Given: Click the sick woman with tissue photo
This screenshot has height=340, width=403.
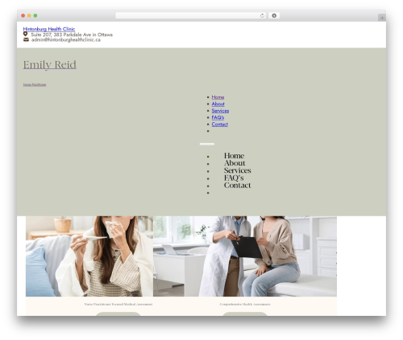Looking at the screenshot, I should [89, 256].
